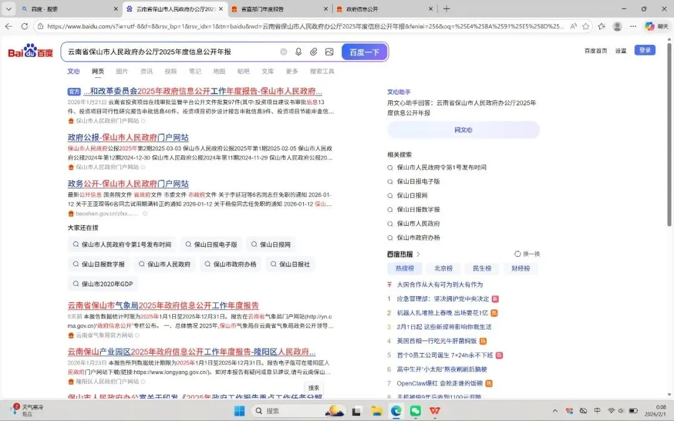Expand the tab actions dropdown

[x=9, y=9]
